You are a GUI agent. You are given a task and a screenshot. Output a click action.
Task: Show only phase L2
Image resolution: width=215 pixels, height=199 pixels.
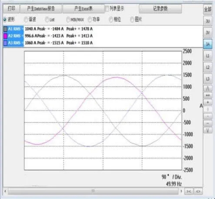click(208, 67)
